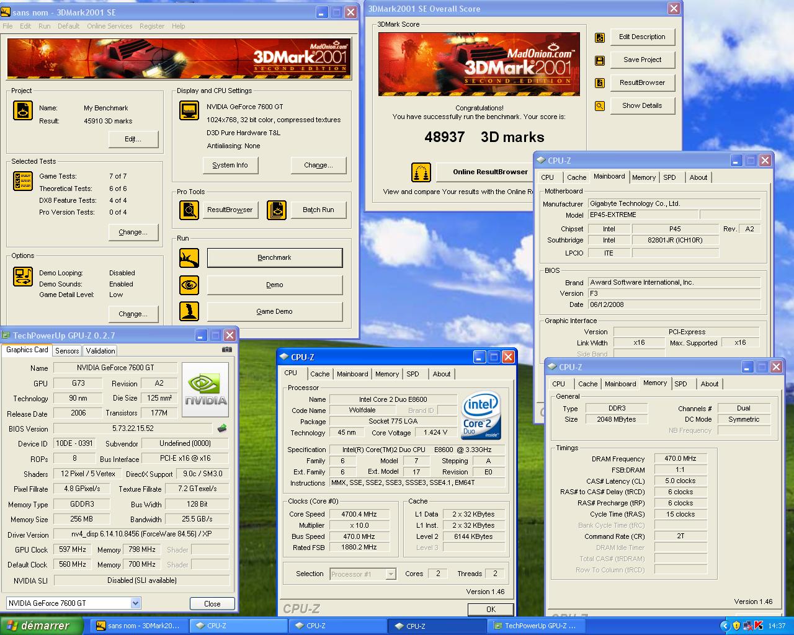Click the ResultBrowser icon in score window
The width and height of the screenshot is (794, 635).
coord(600,83)
